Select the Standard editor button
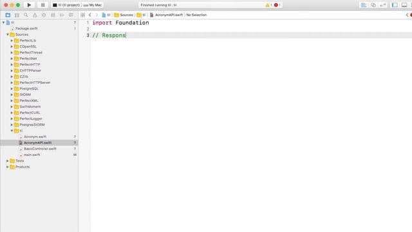412x232 pixels. pos(364,5)
